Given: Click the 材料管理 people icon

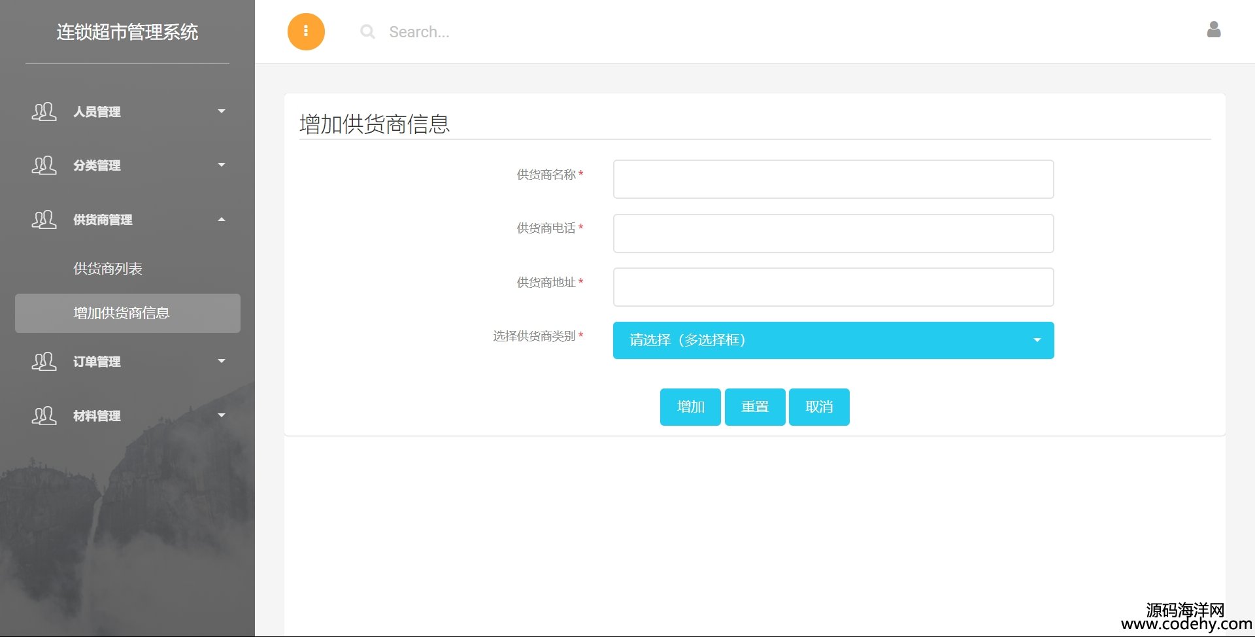Looking at the screenshot, I should [x=44, y=416].
